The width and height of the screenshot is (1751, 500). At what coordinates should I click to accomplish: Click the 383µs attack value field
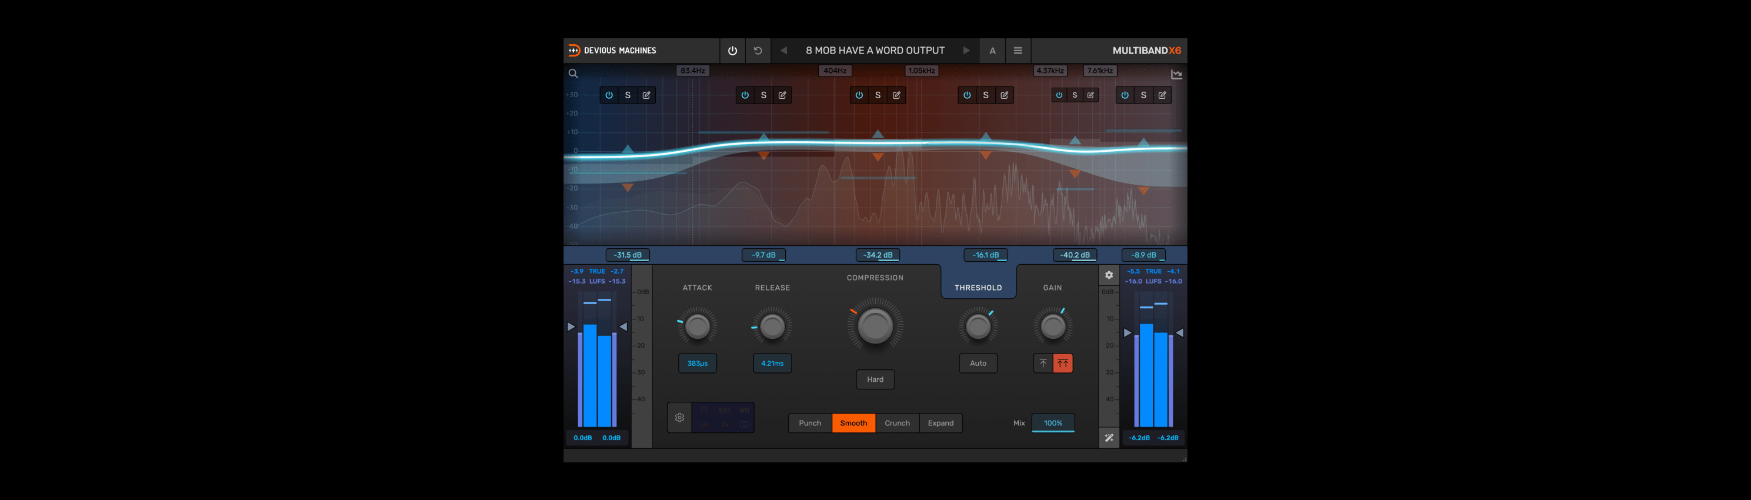tap(698, 364)
